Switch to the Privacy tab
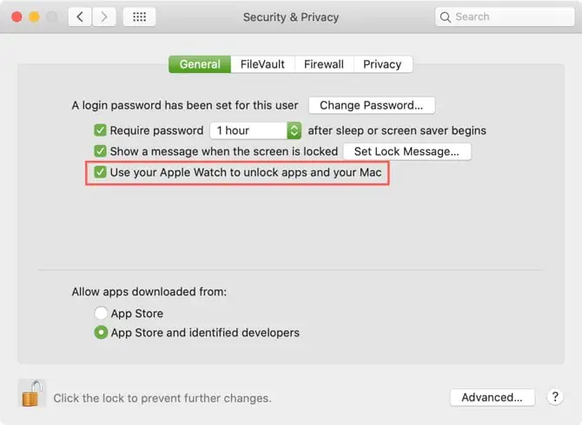Viewport: 582px width, 425px height. point(382,64)
